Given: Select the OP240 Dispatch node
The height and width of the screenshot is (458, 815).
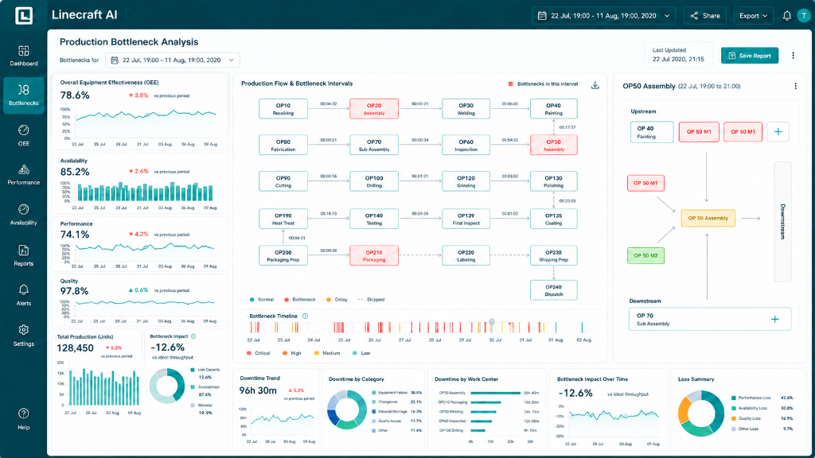Looking at the screenshot, I should 554,290.
